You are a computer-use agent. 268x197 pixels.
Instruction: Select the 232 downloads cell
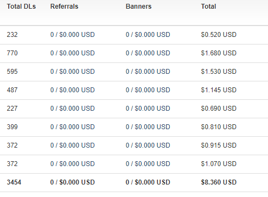click(12, 35)
